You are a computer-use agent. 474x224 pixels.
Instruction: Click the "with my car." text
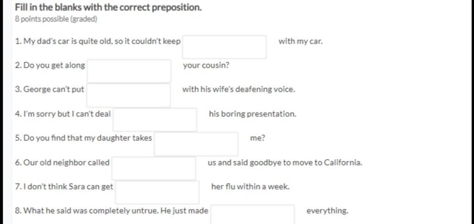coord(300,41)
